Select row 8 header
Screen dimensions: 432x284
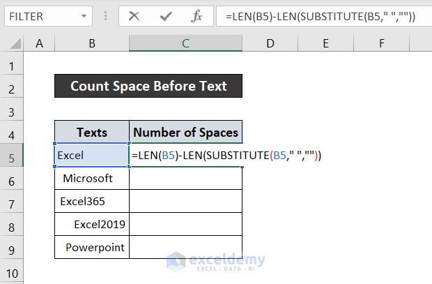click(11, 225)
